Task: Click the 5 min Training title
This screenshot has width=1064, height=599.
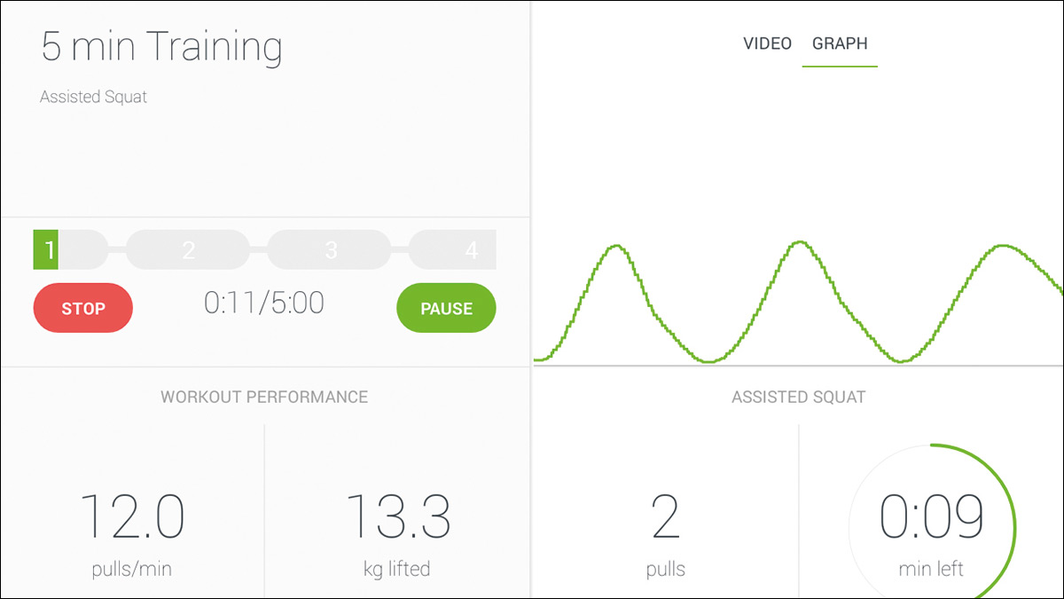Action: (161, 47)
